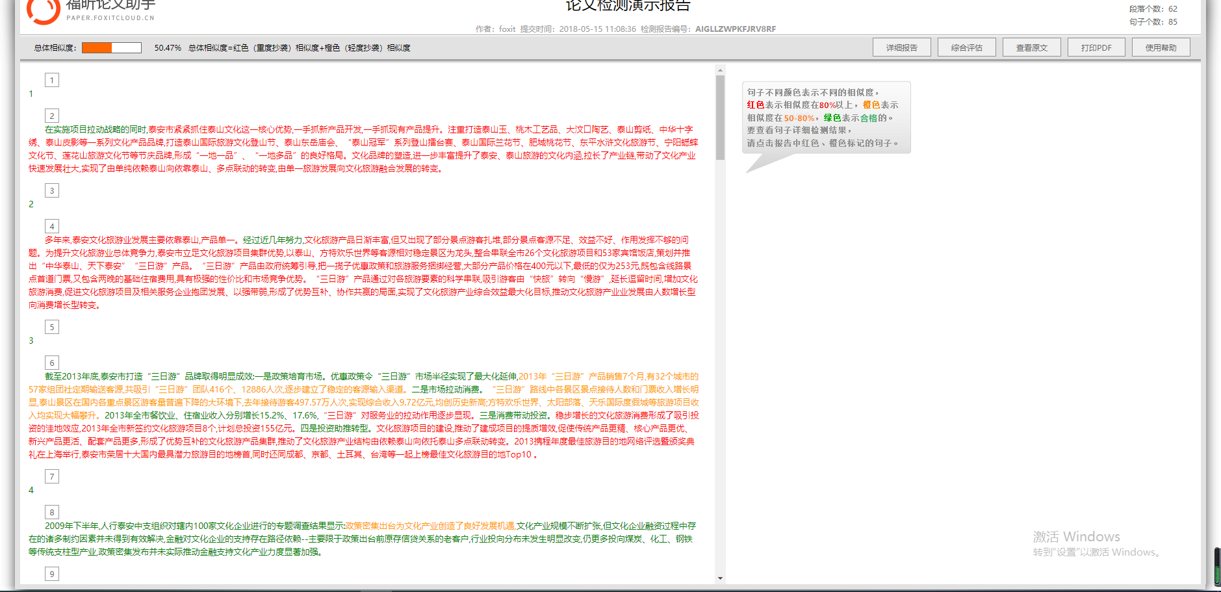Select paragraph marker box 8

coord(52,512)
